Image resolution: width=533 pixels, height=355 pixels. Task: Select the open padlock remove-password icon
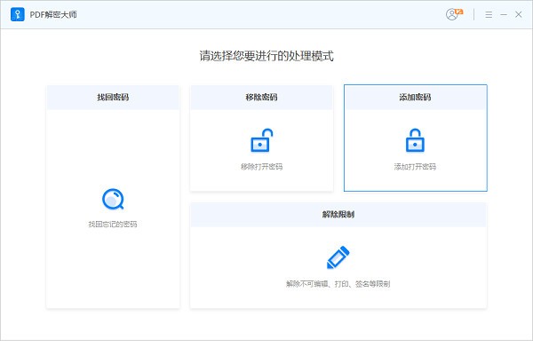(x=261, y=140)
